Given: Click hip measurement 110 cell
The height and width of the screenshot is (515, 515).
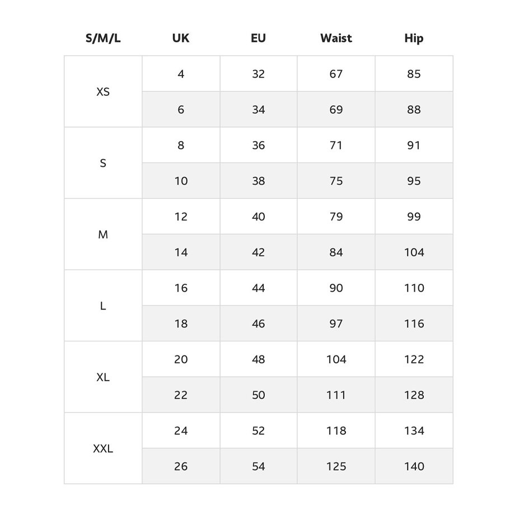Looking at the screenshot, I should (x=414, y=288).
